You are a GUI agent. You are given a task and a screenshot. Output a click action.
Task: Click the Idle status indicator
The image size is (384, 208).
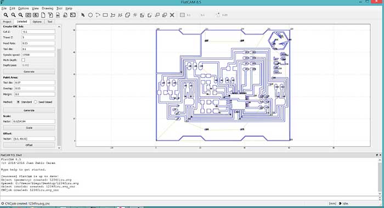pos(343,204)
